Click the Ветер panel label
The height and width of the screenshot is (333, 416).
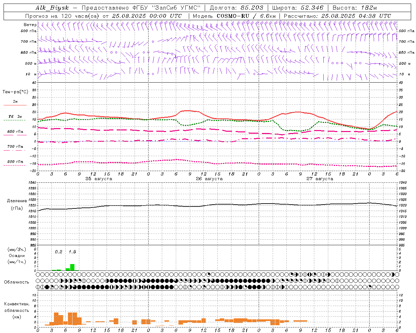[30, 25]
